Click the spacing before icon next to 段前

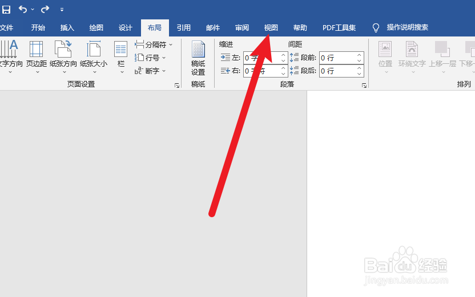[x=294, y=58]
